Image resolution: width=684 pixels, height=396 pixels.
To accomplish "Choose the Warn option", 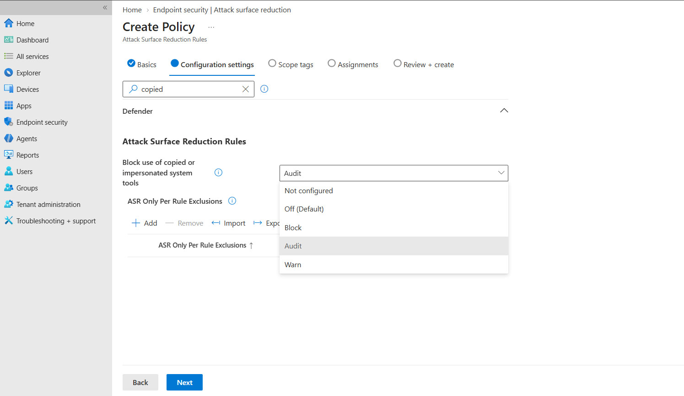I will 394,264.
